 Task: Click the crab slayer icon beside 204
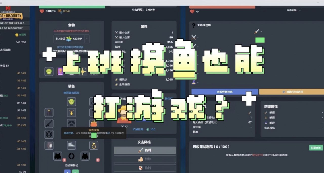coord(60,11)
